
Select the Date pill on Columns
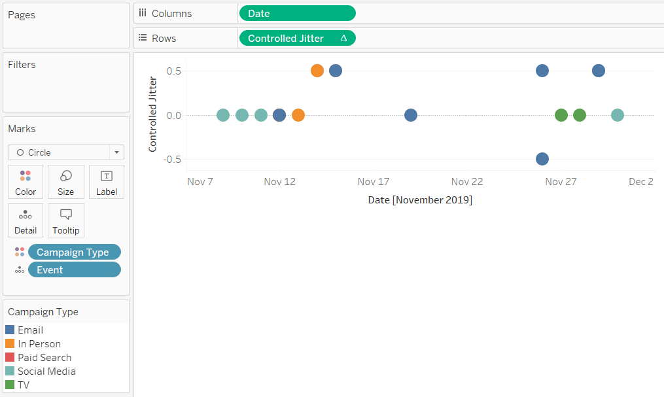click(x=297, y=14)
